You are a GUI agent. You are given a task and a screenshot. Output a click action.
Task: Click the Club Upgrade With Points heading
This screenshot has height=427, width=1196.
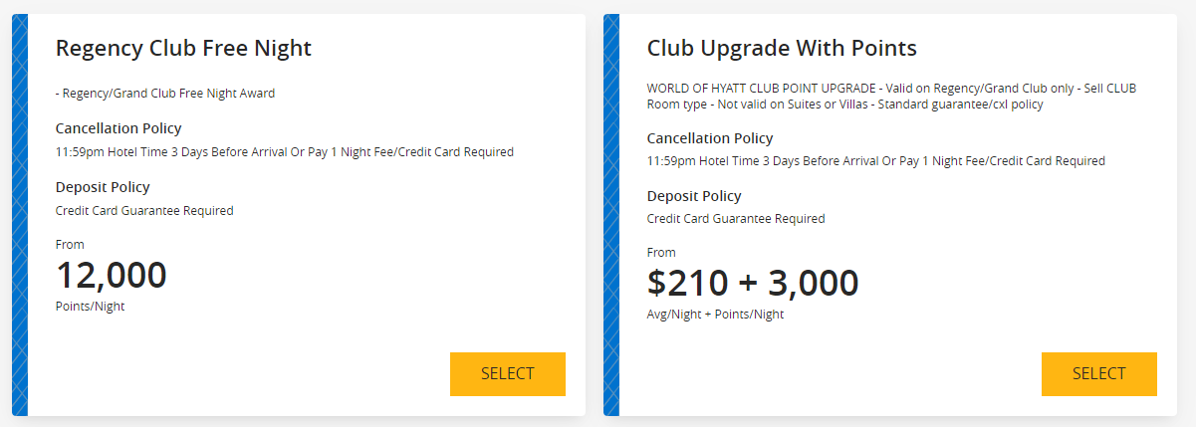[x=782, y=48]
